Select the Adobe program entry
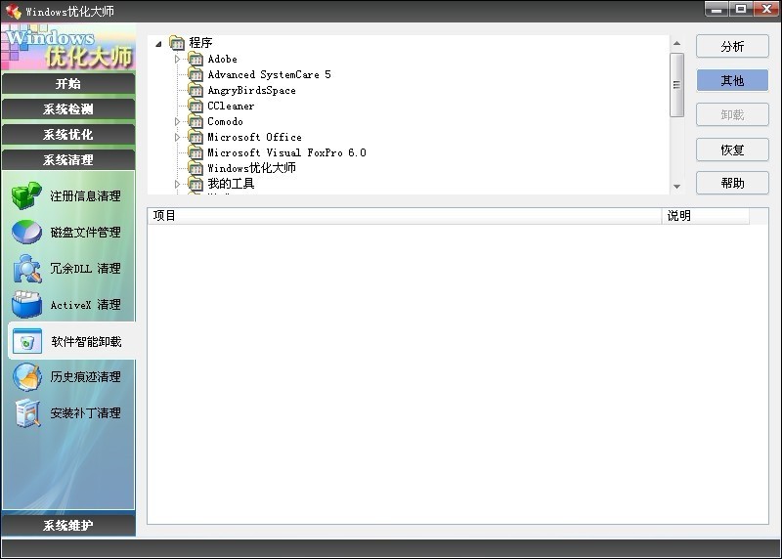 (223, 60)
